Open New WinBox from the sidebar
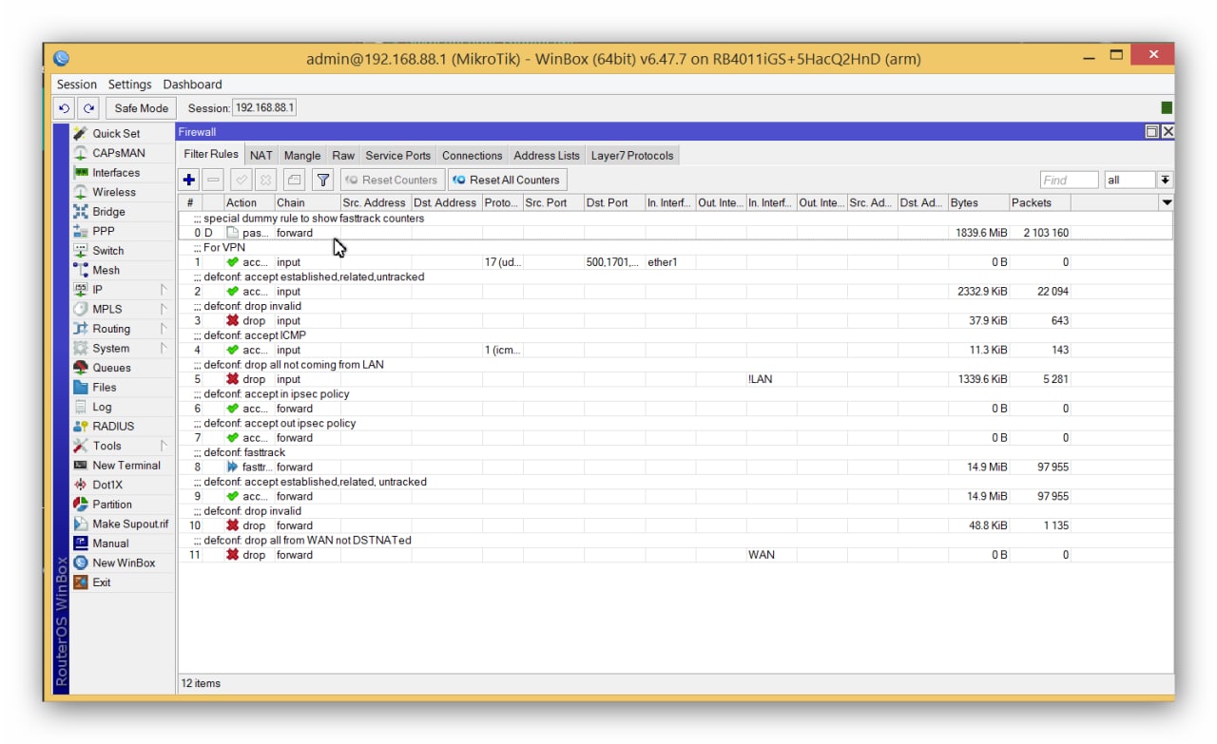The width and height of the screenshot is (1217, 744). click(x=124, y=563)
